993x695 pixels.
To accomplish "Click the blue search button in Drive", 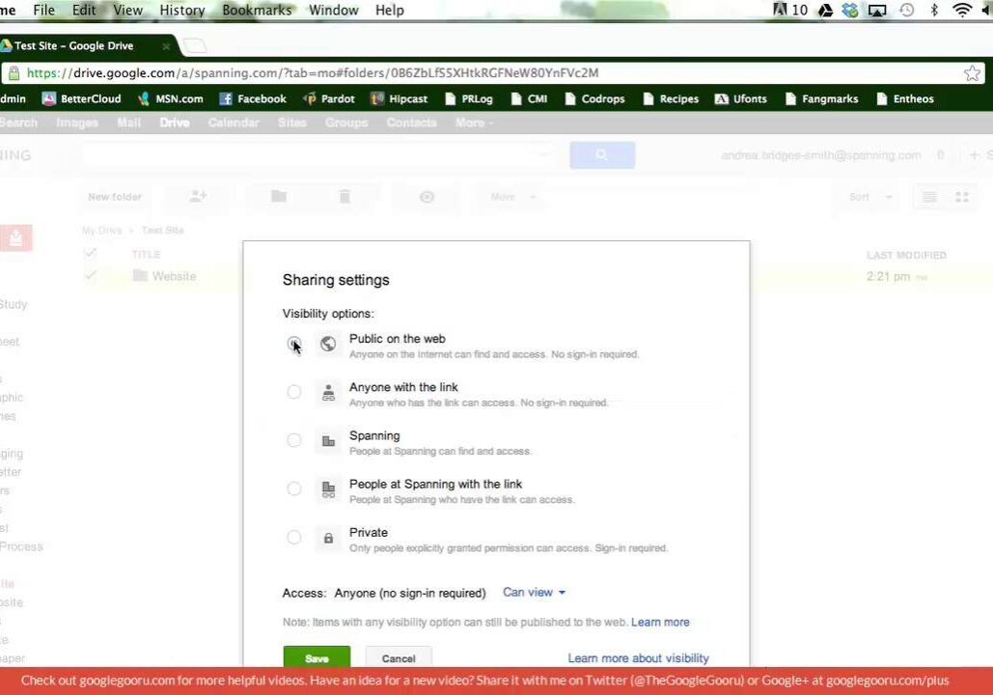I will pos(602,155).
